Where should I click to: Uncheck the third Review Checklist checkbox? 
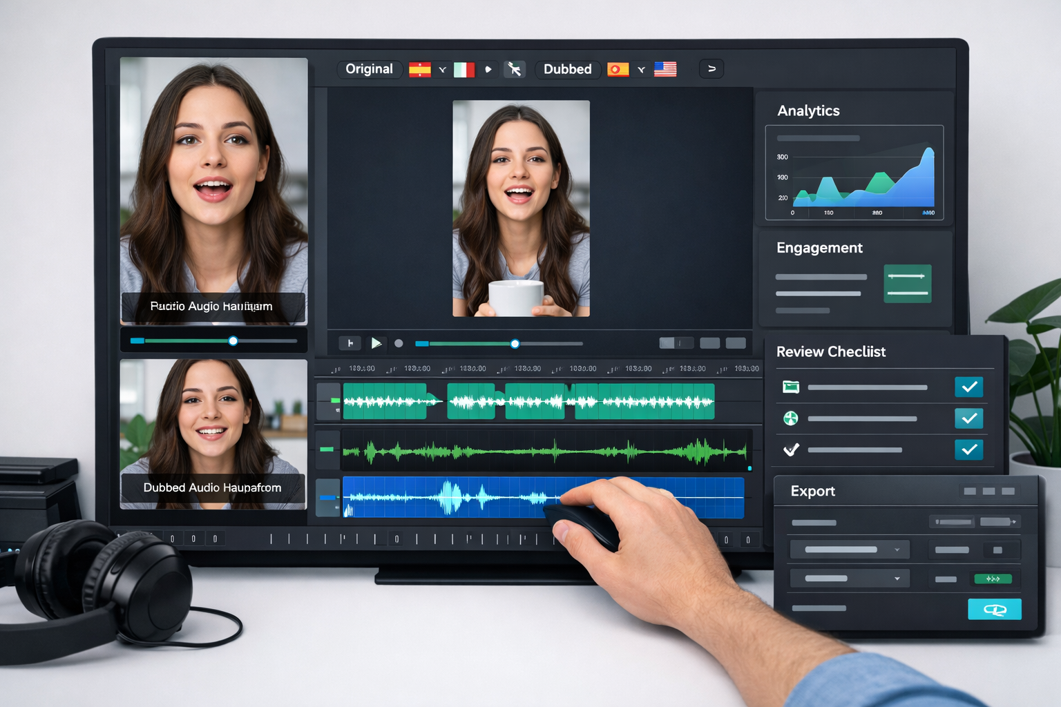(x=969, y=449)
